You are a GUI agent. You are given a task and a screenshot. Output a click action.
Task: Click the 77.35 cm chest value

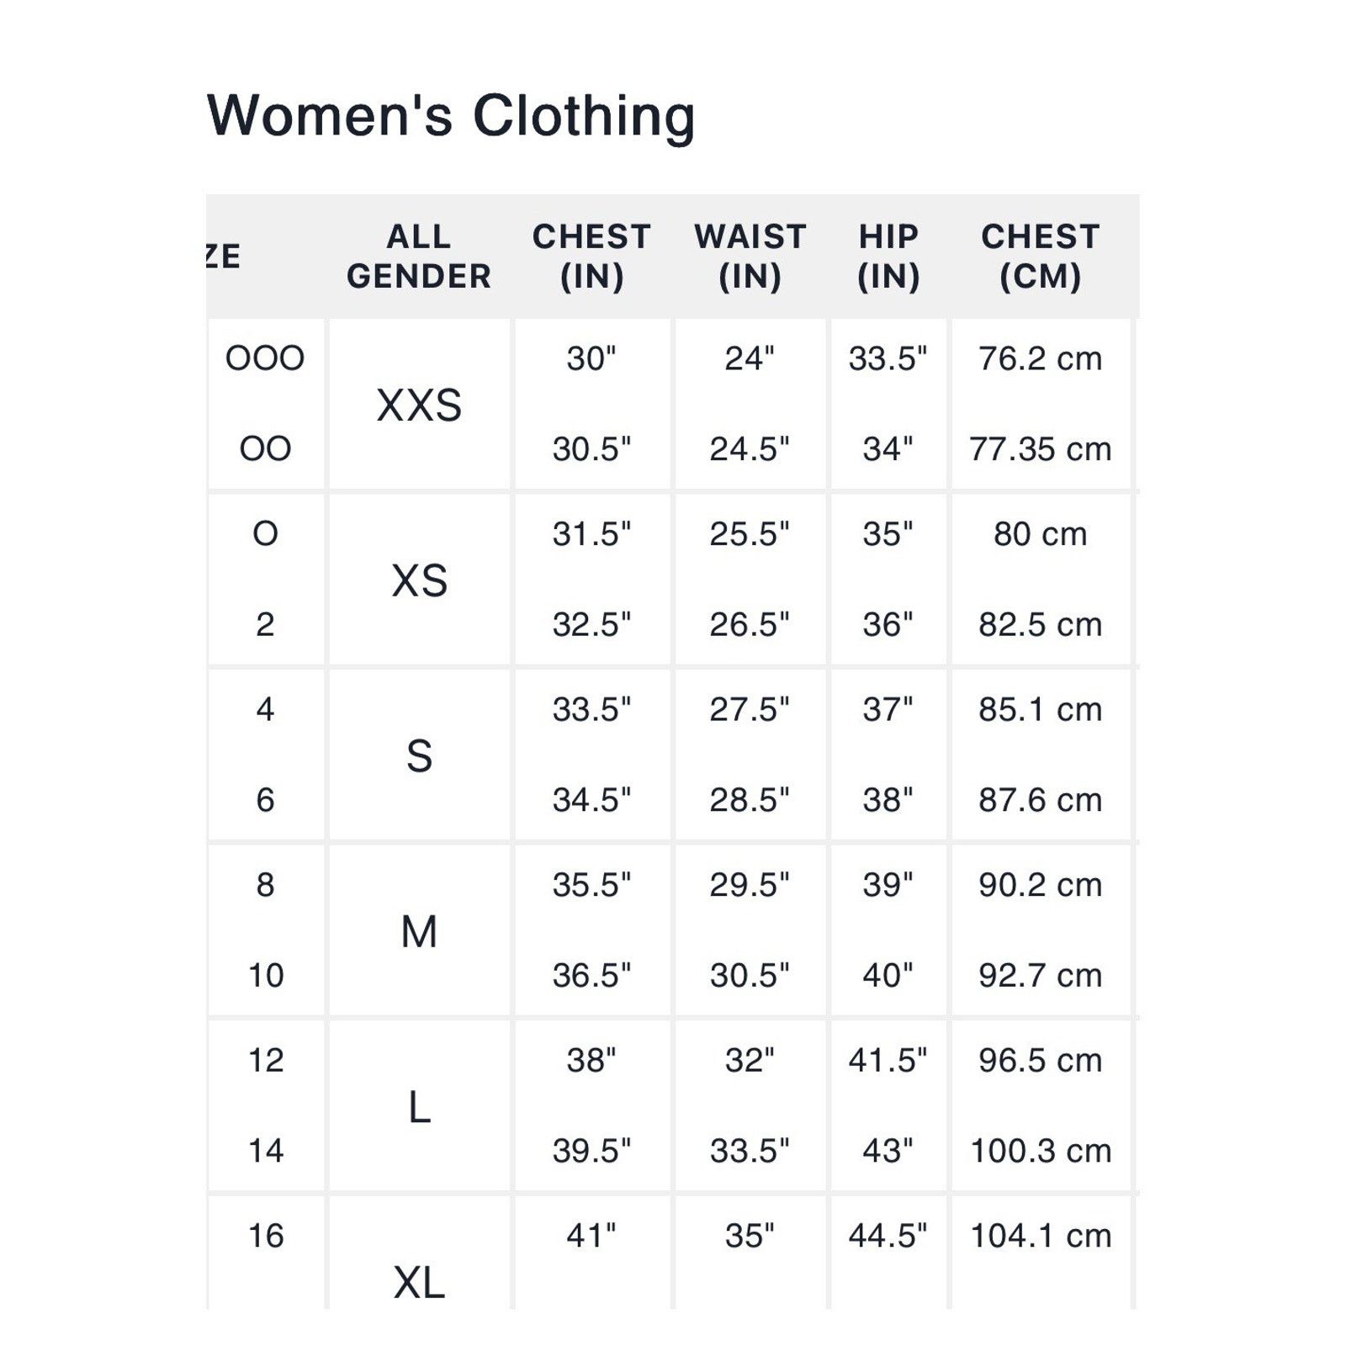1041,449
